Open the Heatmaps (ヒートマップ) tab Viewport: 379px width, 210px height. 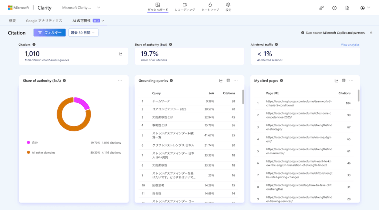(210, 7)
